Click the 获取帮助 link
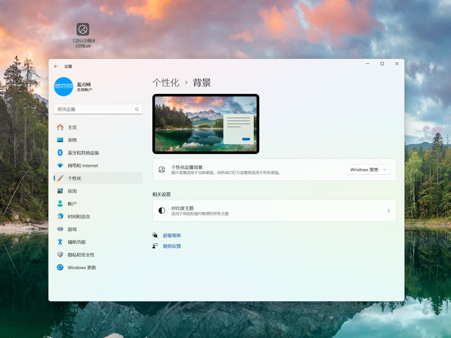Viewport: 451px width, 338px height. click(172, 236)
